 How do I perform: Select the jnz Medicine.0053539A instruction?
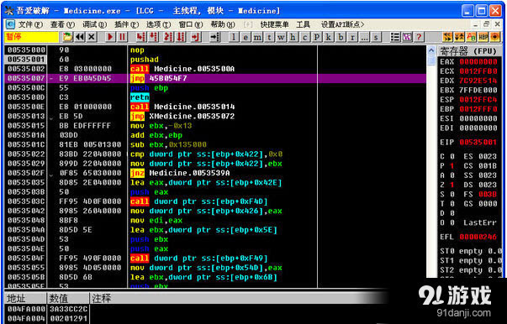(180, 173)
